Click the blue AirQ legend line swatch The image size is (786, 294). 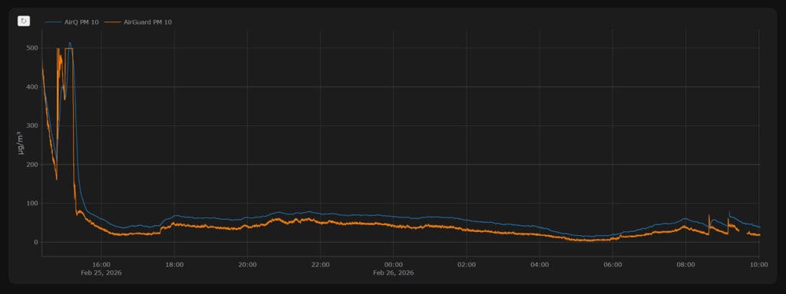pyautogui.click(x=53, y=22)
